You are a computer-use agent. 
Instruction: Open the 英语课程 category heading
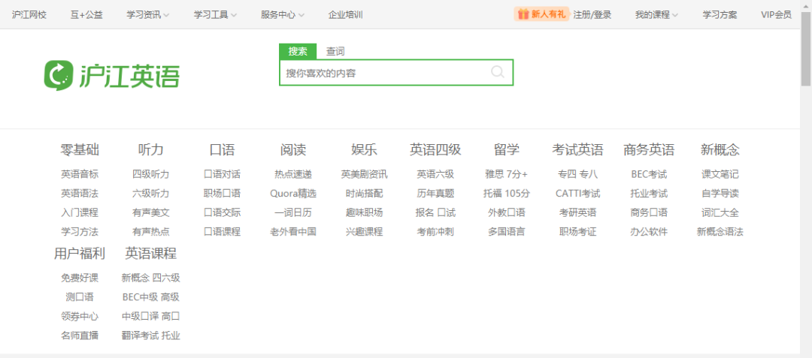pos(150,254)
